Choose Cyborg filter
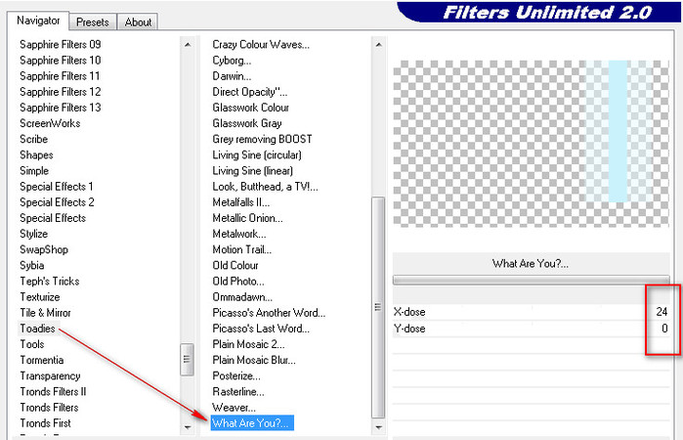683x440 pixels. tap(232, 61)
